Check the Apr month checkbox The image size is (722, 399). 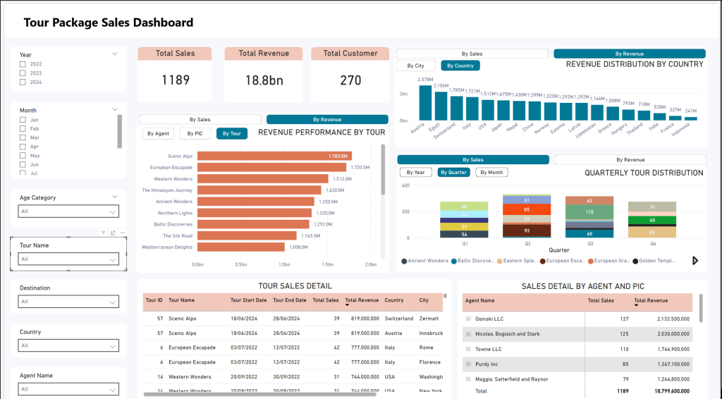tap(23, 147)
